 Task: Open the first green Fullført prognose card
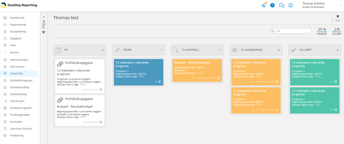point(314,72)
